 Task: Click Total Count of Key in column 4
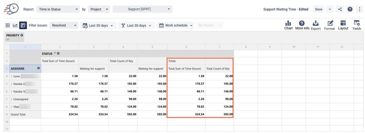coord(123,61)
